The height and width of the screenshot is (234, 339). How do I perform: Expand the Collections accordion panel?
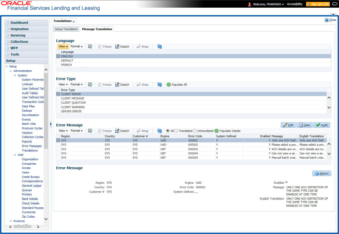click(x=26, y=42)
